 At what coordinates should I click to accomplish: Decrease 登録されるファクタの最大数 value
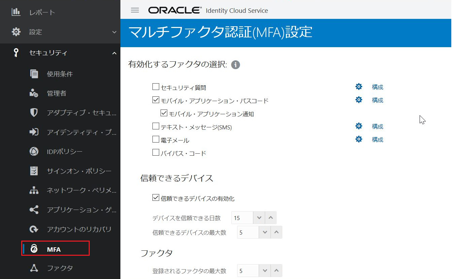pyautogui.click(x=265, y=271)
